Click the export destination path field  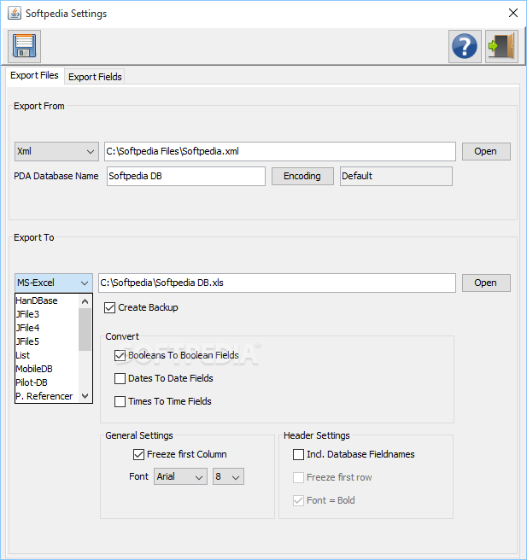(277, 283)
